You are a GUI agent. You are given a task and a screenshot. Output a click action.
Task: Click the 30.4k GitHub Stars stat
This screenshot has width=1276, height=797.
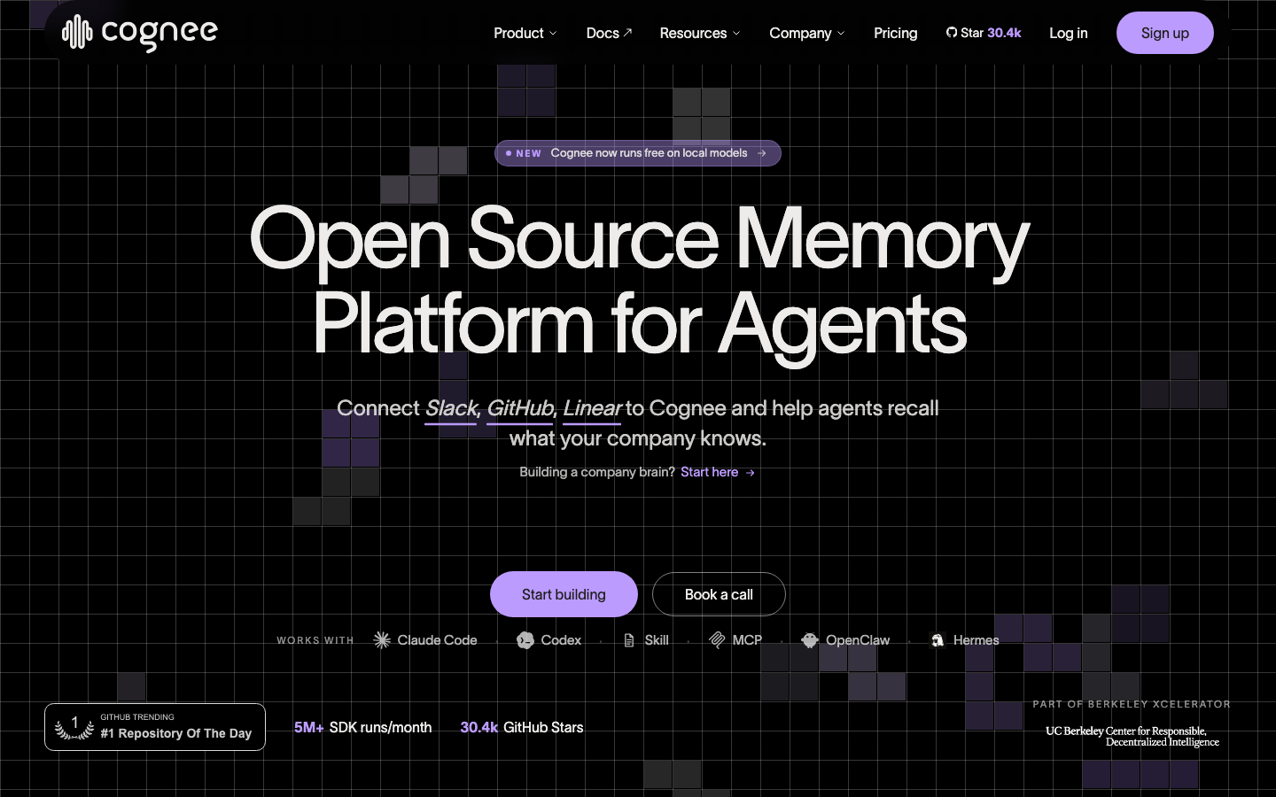522,727
